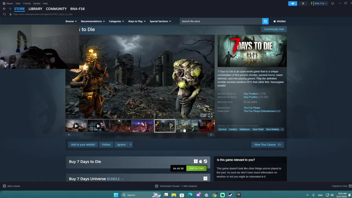352x198 pixels.
Task: Click Add to your wishlist
Action: click(83, 145)
